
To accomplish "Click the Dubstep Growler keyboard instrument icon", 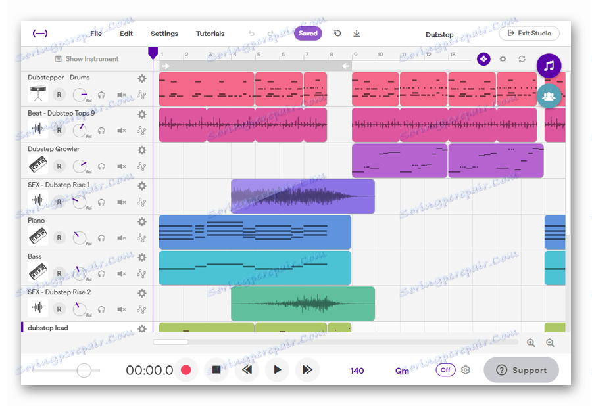I will 37,165.
